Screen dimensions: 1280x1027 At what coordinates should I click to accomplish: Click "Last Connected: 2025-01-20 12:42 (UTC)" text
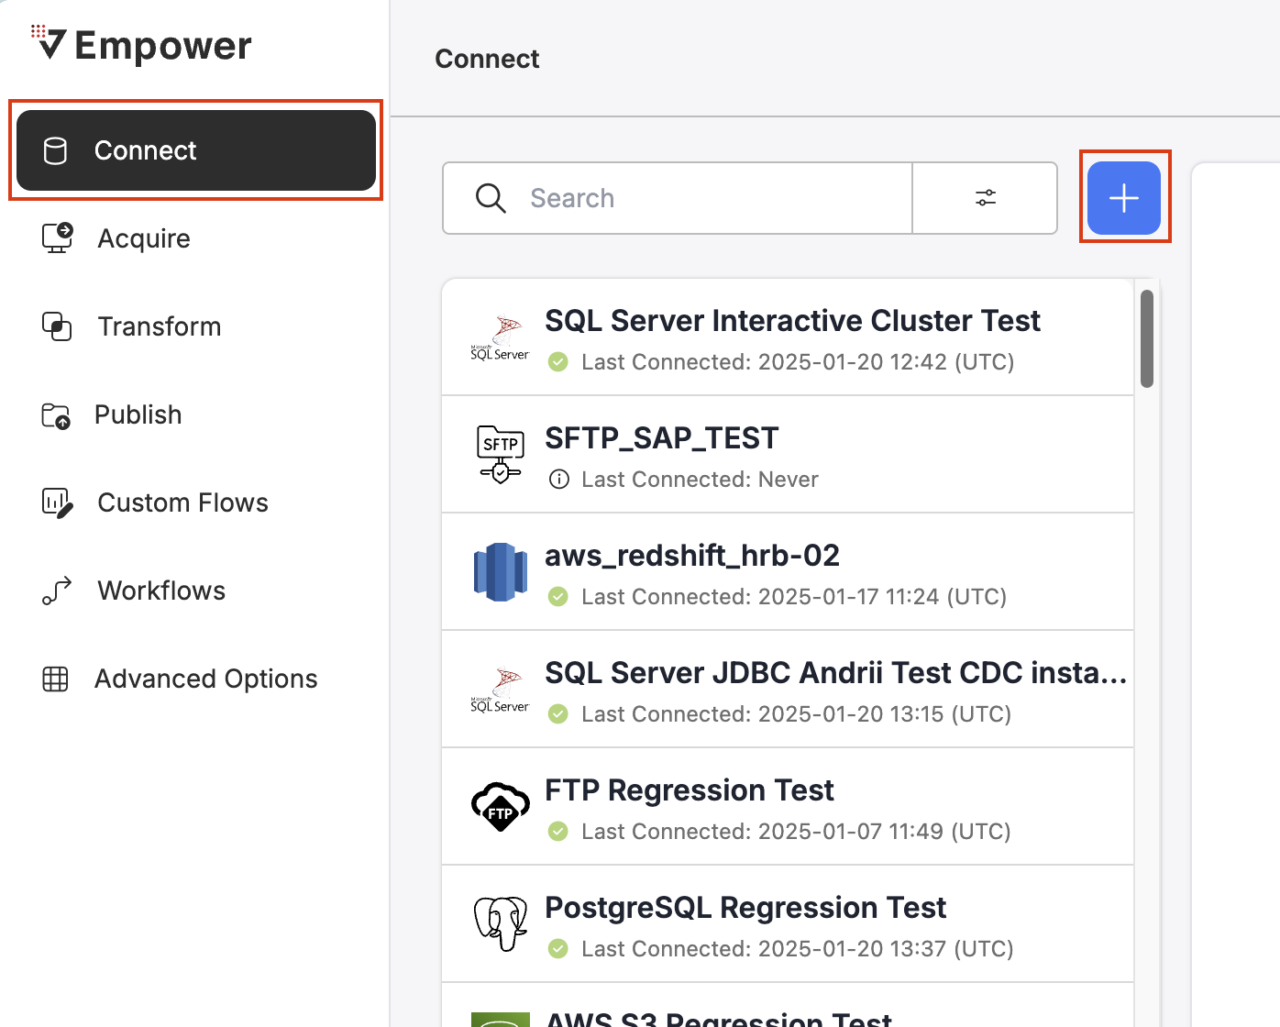798,362
